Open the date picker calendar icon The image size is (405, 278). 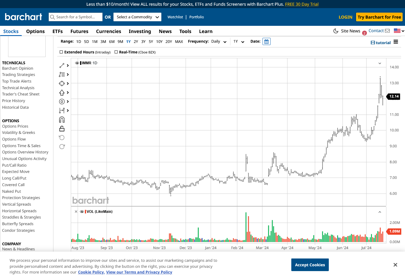pyautogui.click(x=266, y=41)
